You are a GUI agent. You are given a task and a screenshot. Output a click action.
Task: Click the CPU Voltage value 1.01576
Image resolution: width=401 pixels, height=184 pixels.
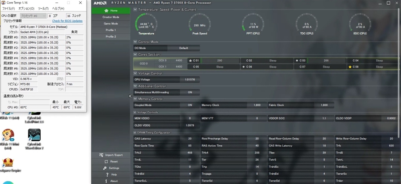(x=190, y=80)
